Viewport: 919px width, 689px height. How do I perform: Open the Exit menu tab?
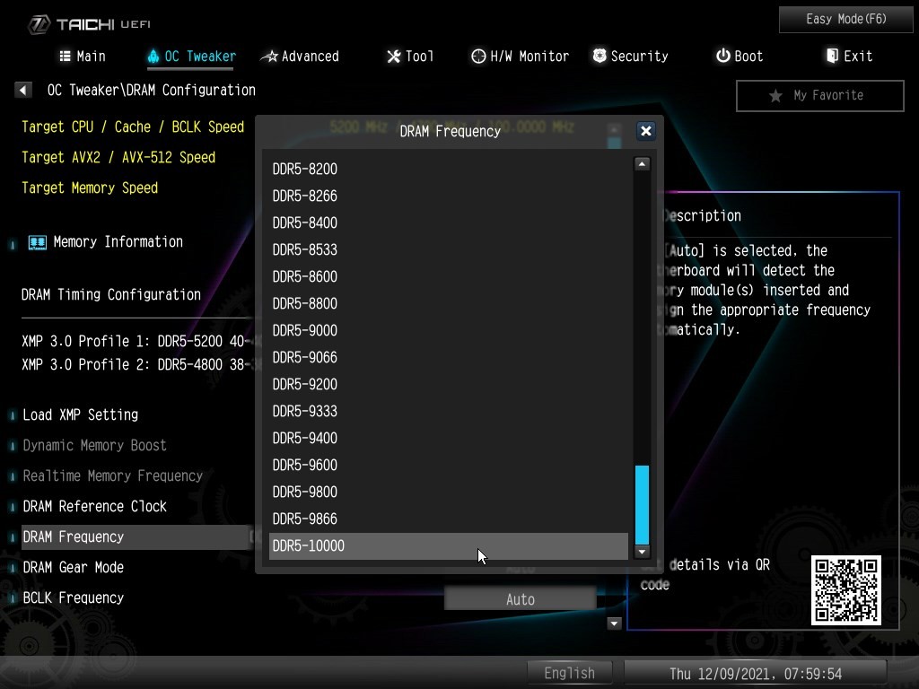[848, 57]
